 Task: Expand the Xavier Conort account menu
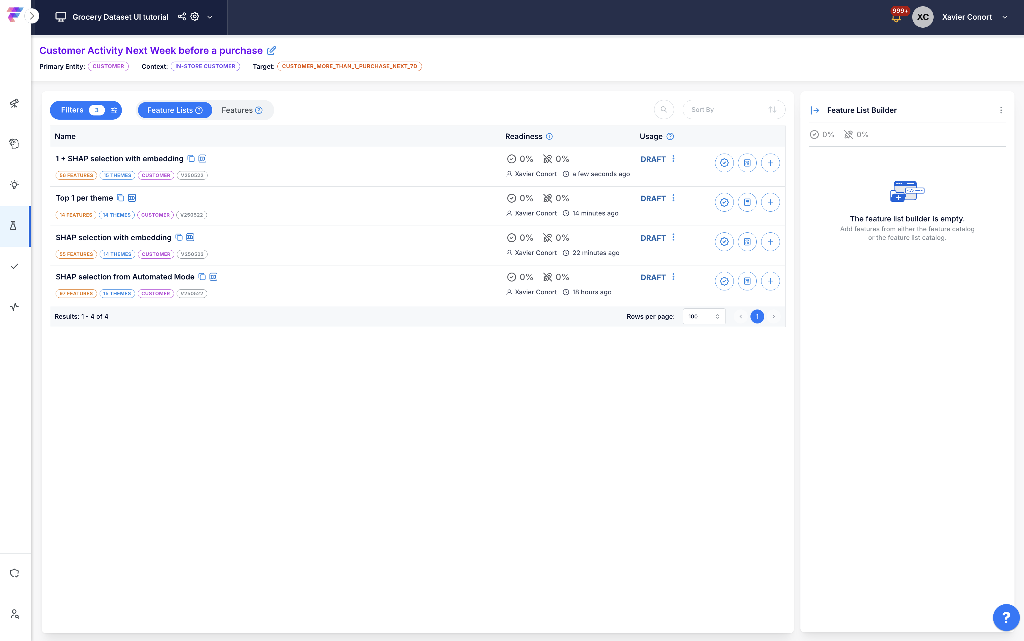pos(1004,17)
